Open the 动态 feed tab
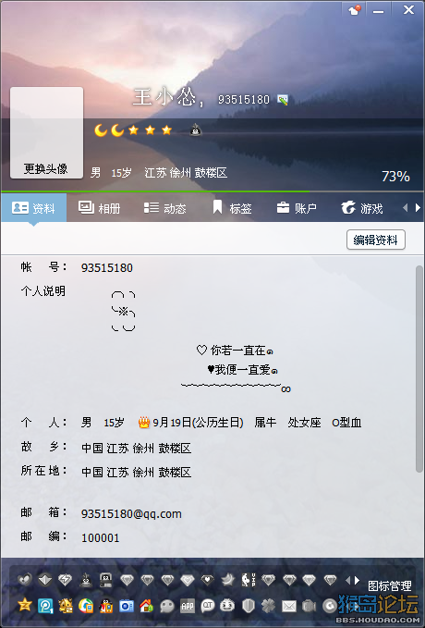Viewport: 425px width, 628px height. click(x=164, y=208)
